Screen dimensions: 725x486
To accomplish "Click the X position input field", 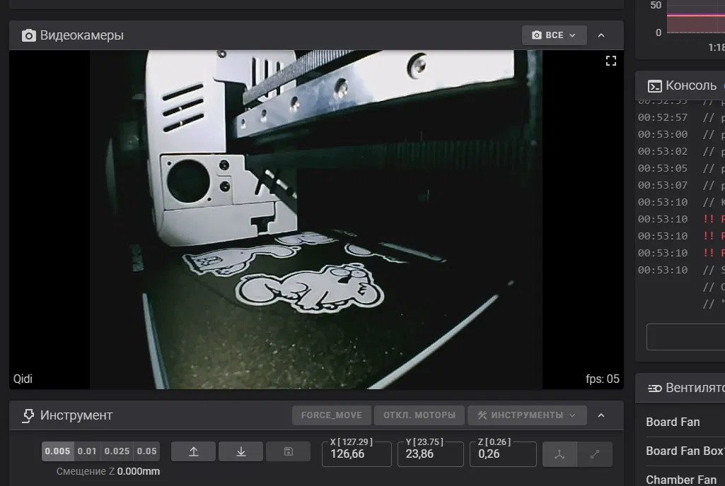I will click(x=356, y=454).
